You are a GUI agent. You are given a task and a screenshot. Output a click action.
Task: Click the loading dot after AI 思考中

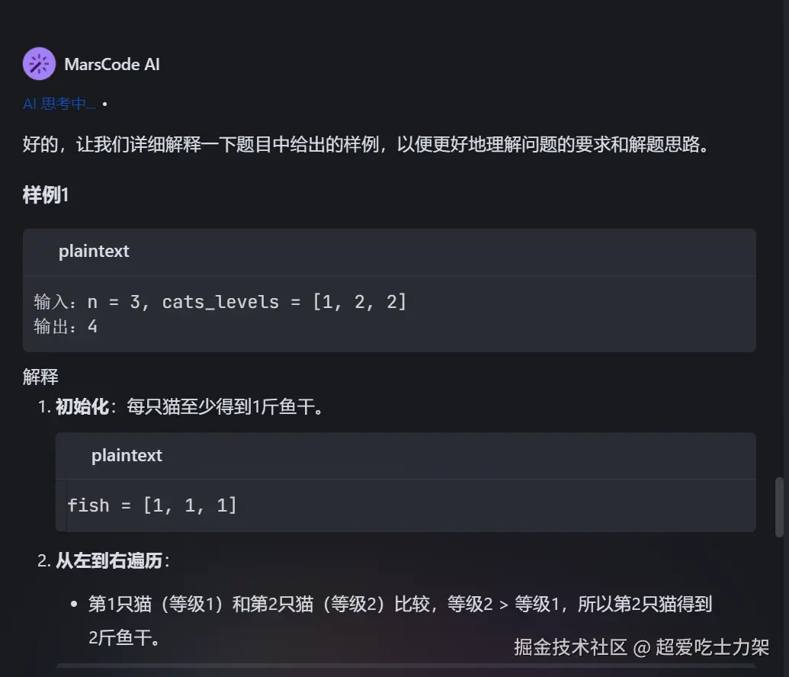104,103
